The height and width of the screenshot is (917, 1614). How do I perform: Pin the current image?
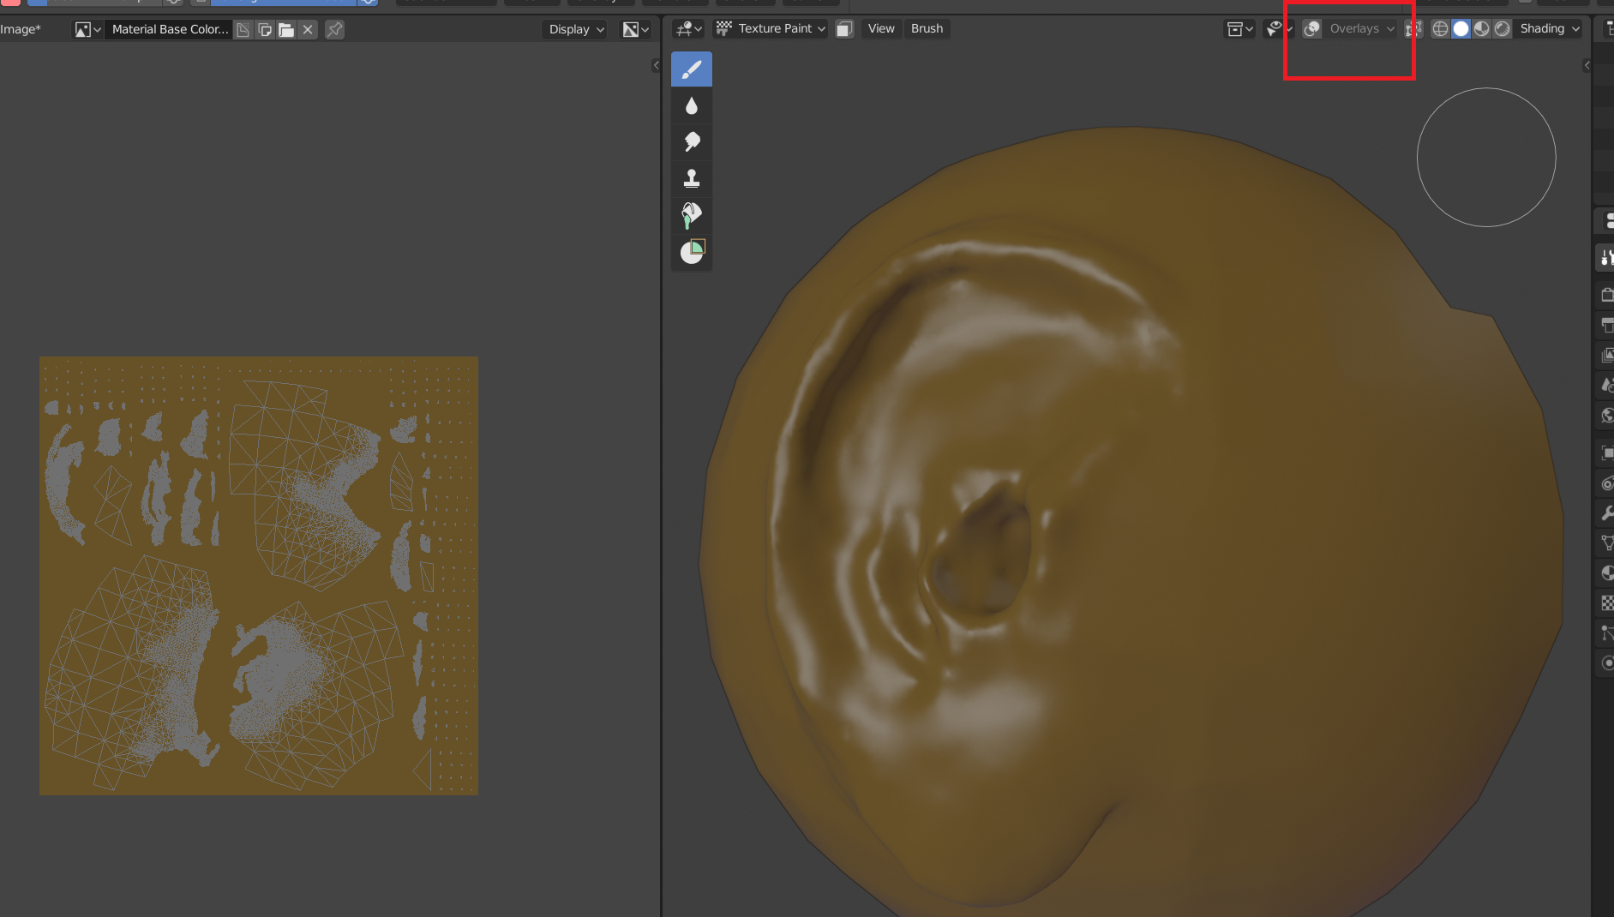(x=334, y=29)
